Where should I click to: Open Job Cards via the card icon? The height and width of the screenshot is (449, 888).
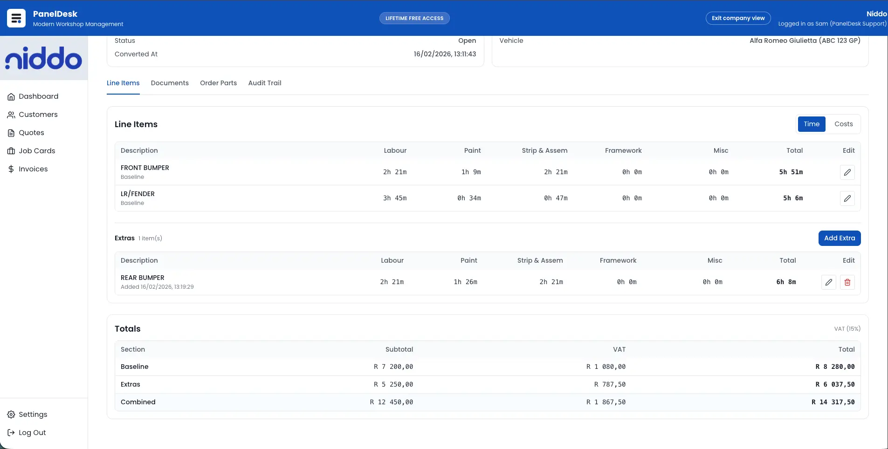click(x=11, y=151)
